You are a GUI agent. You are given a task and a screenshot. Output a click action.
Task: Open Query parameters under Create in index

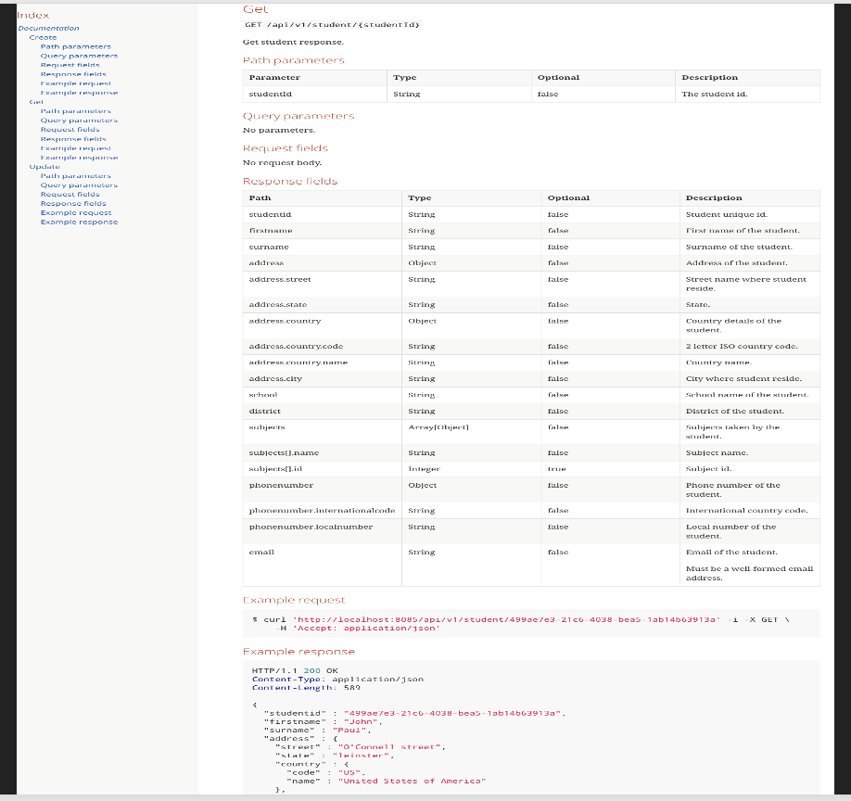tap(79, 56)
